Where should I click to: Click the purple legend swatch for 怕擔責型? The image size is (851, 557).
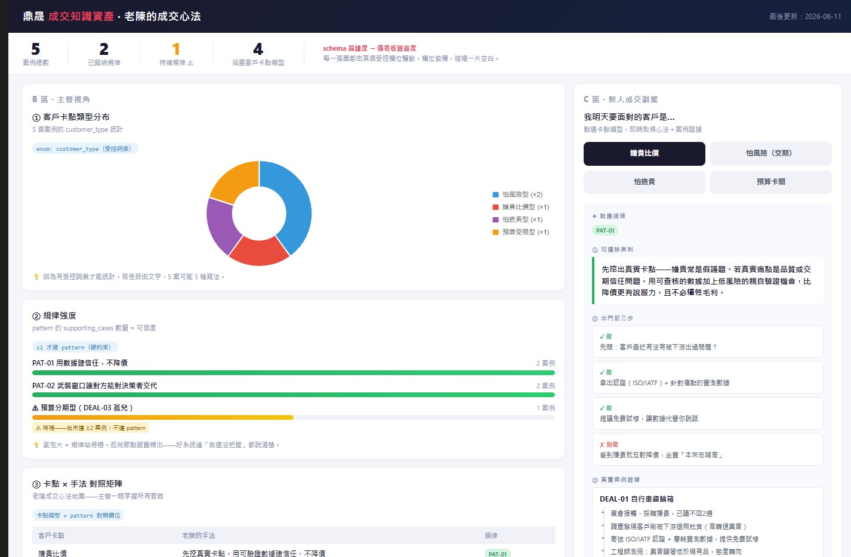point(495,219)
